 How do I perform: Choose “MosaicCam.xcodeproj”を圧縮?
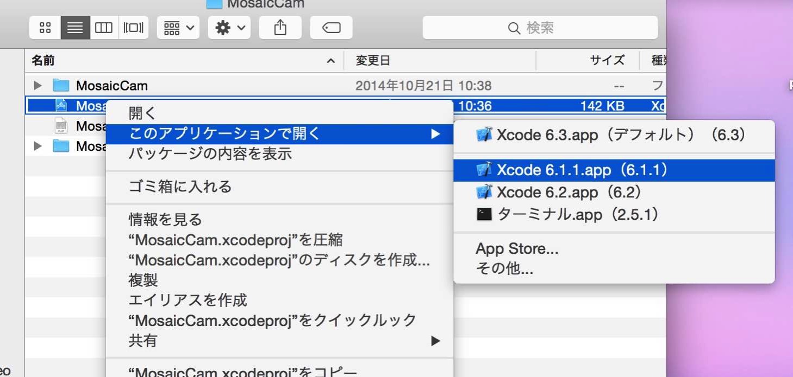[279, 240]
